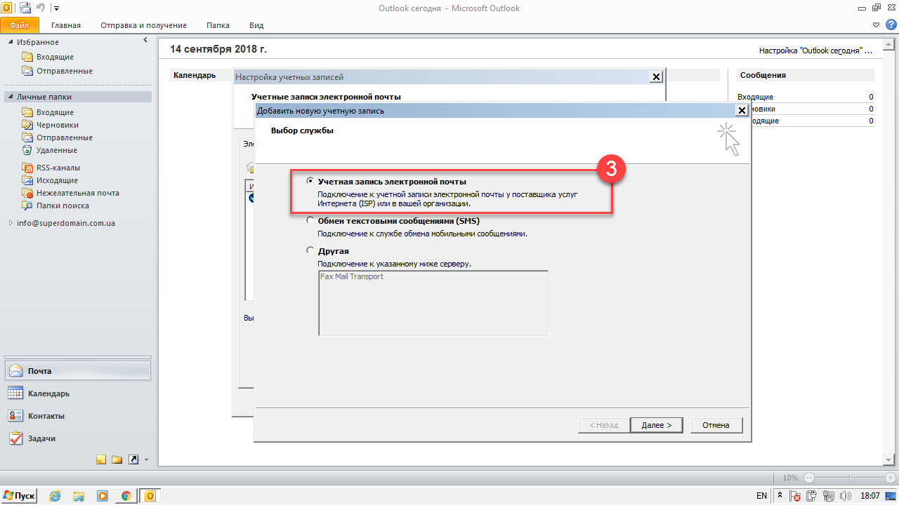Viewport: 899px width, 505px height.
Task: Switch to Календарь in navigation pane
Action: click(77, 393)
